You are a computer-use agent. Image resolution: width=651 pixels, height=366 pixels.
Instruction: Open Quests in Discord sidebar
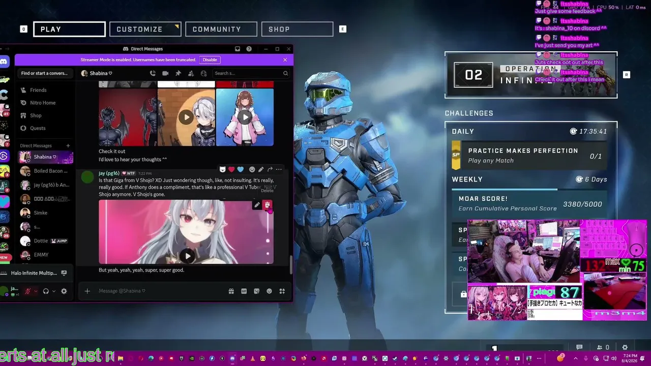point(44,128)
